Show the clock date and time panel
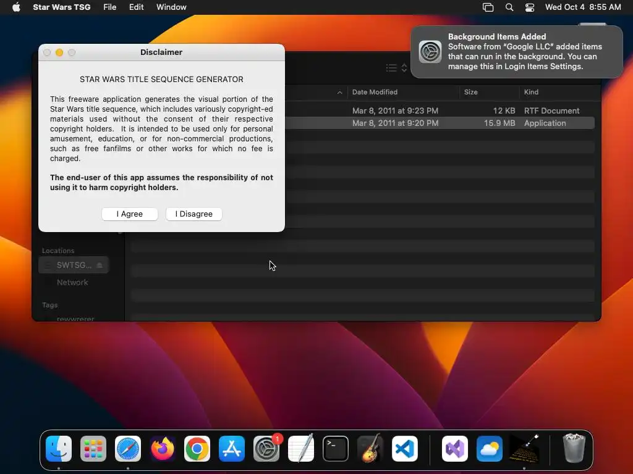The width and height of the screenshot is (633, 474). (x=583, y=7)
